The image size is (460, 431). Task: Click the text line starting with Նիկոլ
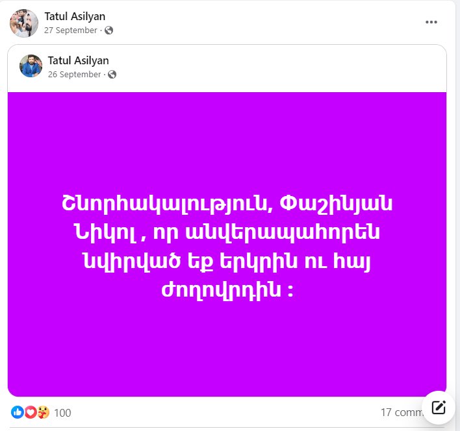[x=227, y=232]
